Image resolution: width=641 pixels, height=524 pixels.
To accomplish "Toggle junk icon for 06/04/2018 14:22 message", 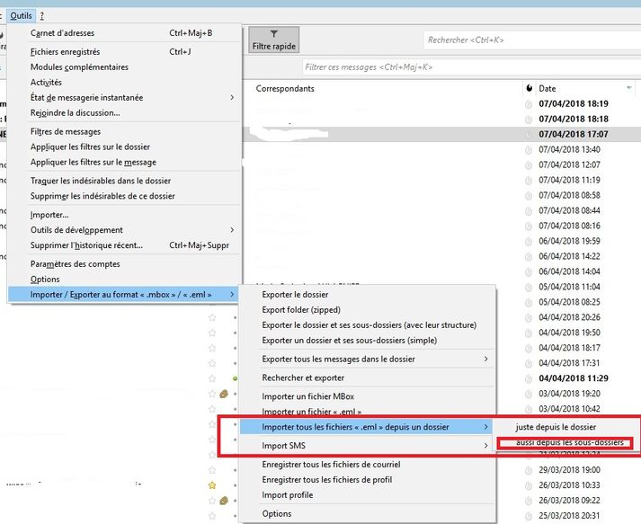I will pyautogui.click(x=528, y=257).
